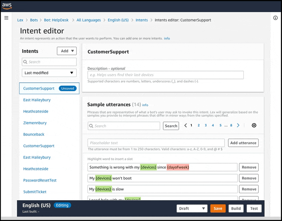Focus the Intents search field
The height and width of the screenshot is (221, 282).
[x=49, y=62]
